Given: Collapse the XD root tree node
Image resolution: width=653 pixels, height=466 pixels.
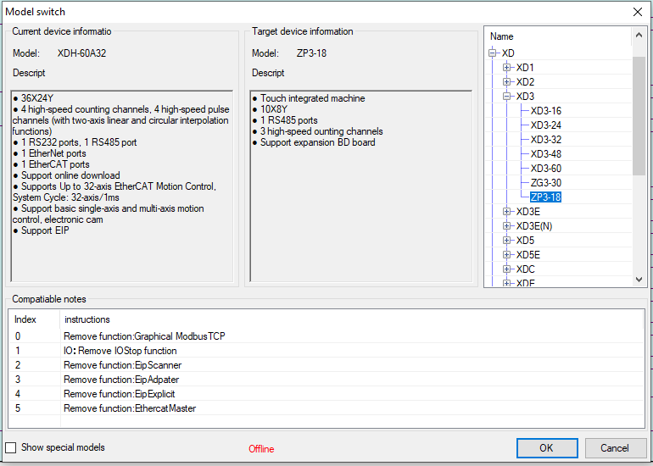Looking at the screenshot, I should [493, 53].
